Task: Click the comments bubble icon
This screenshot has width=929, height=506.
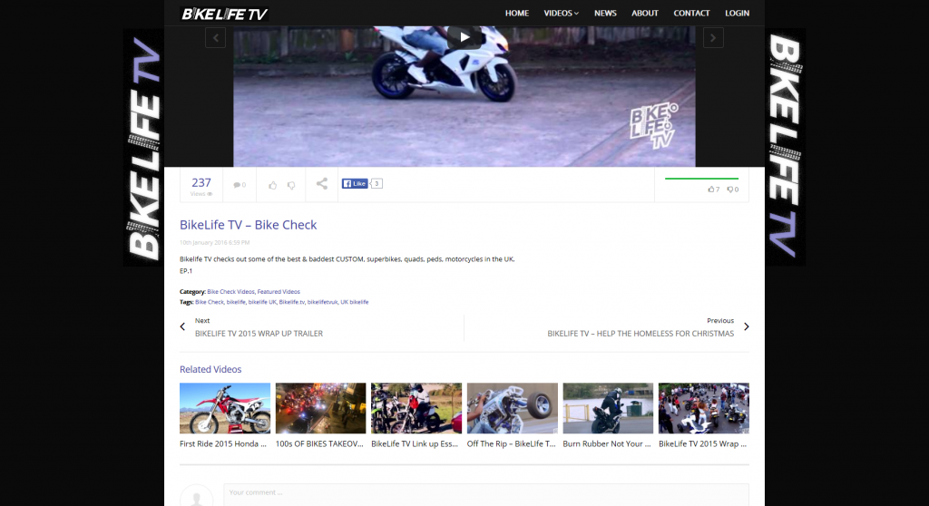Action: coord(238,185)
